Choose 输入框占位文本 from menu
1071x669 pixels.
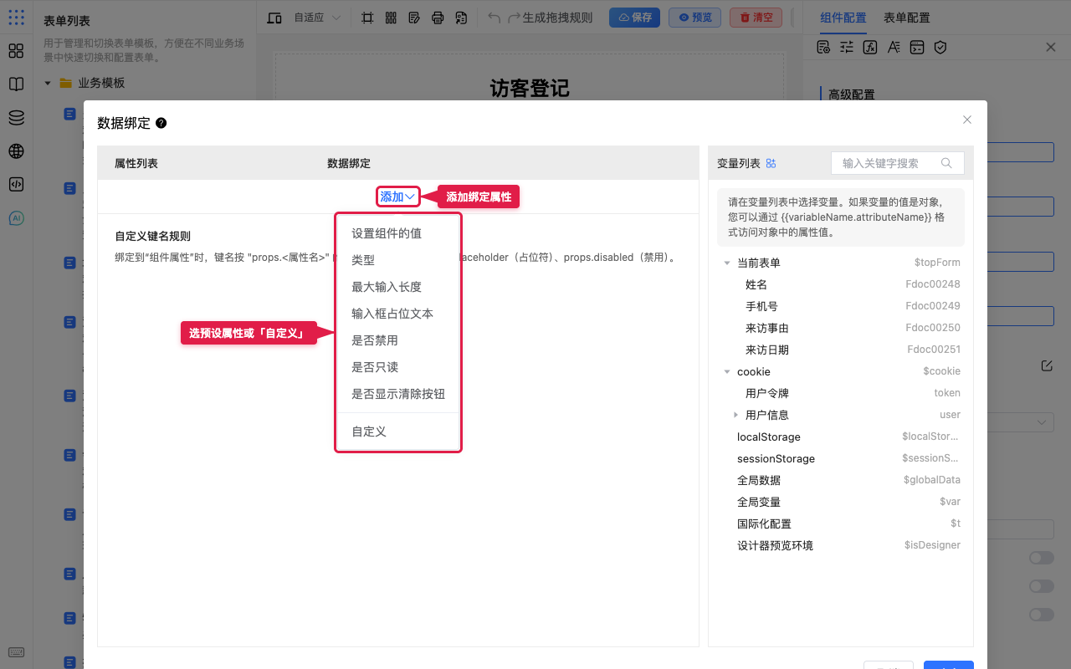pyautogui.click(x=397, y=314)
